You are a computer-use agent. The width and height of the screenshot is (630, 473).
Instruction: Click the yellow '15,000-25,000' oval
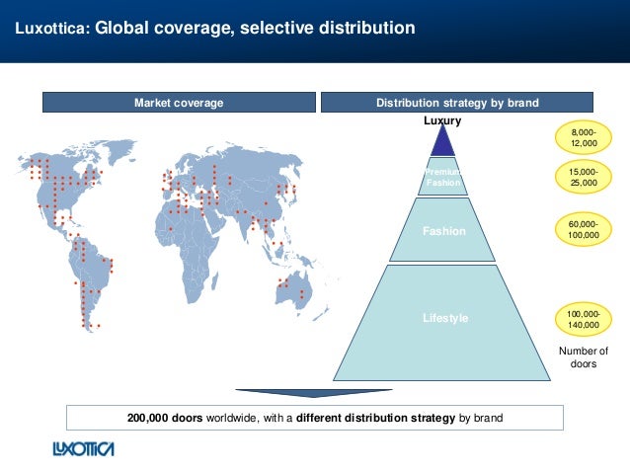click(584, 177)
